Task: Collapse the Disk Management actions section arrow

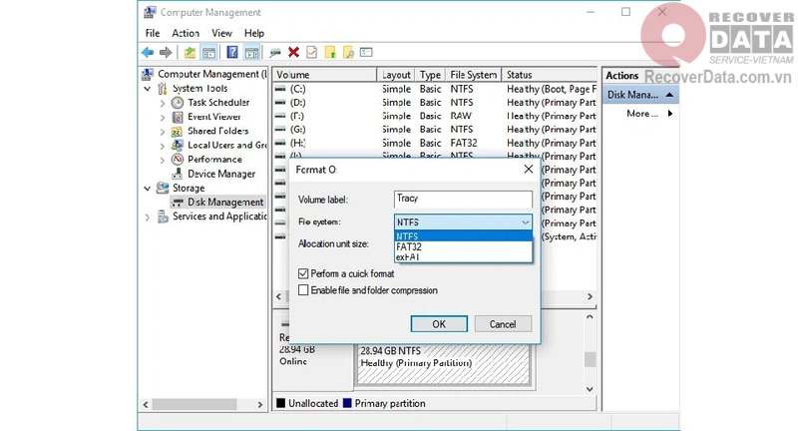Action: (669, 95)
